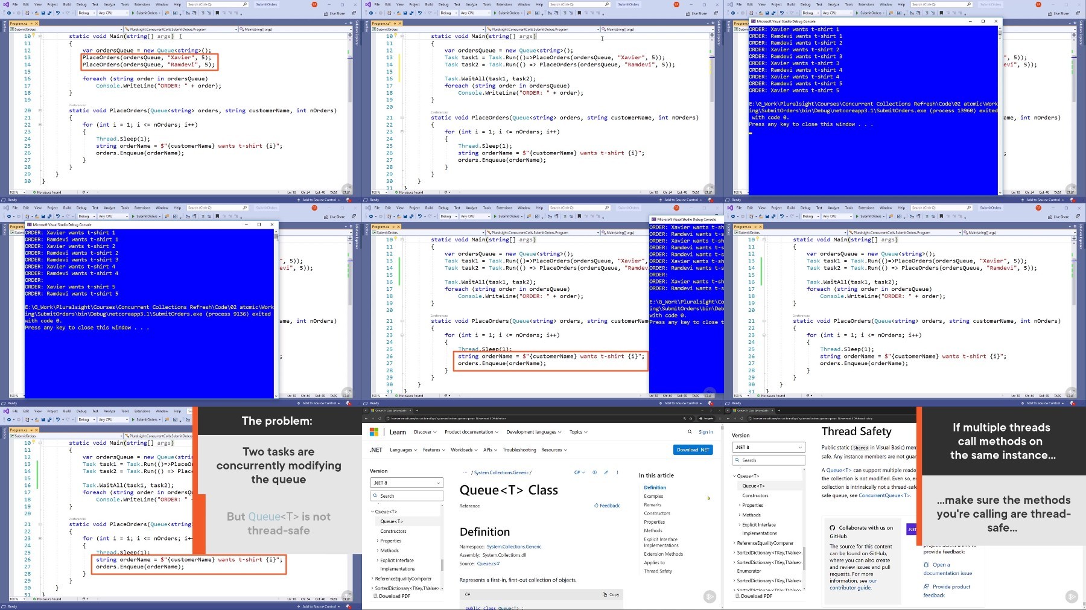Open Debug configuration dropdown in top-left frame
This screenshot has height=610, width=1086.
(x=86, y=13)
